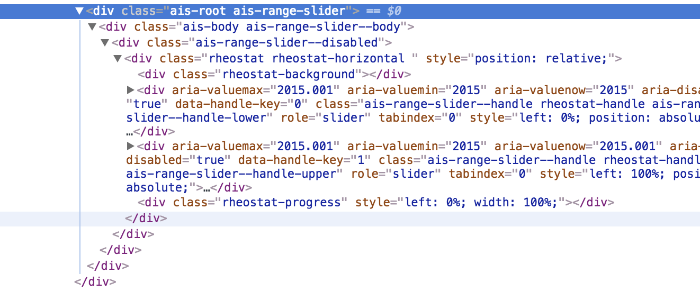700x291 pixels.
Task: Select the rheostat-progress div line
Action: tap(376, 202)
